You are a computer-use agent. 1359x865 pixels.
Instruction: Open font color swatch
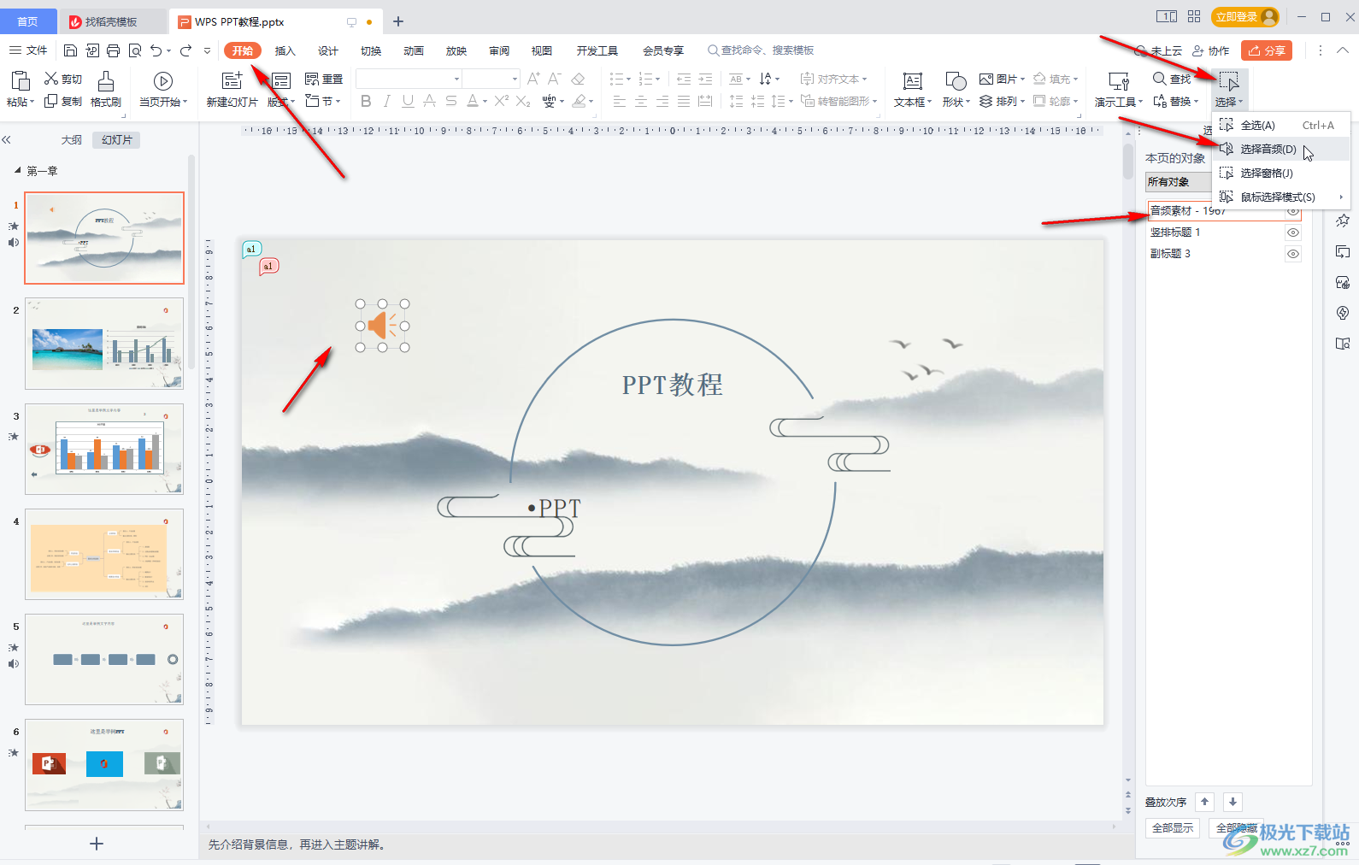click(473, 101)
